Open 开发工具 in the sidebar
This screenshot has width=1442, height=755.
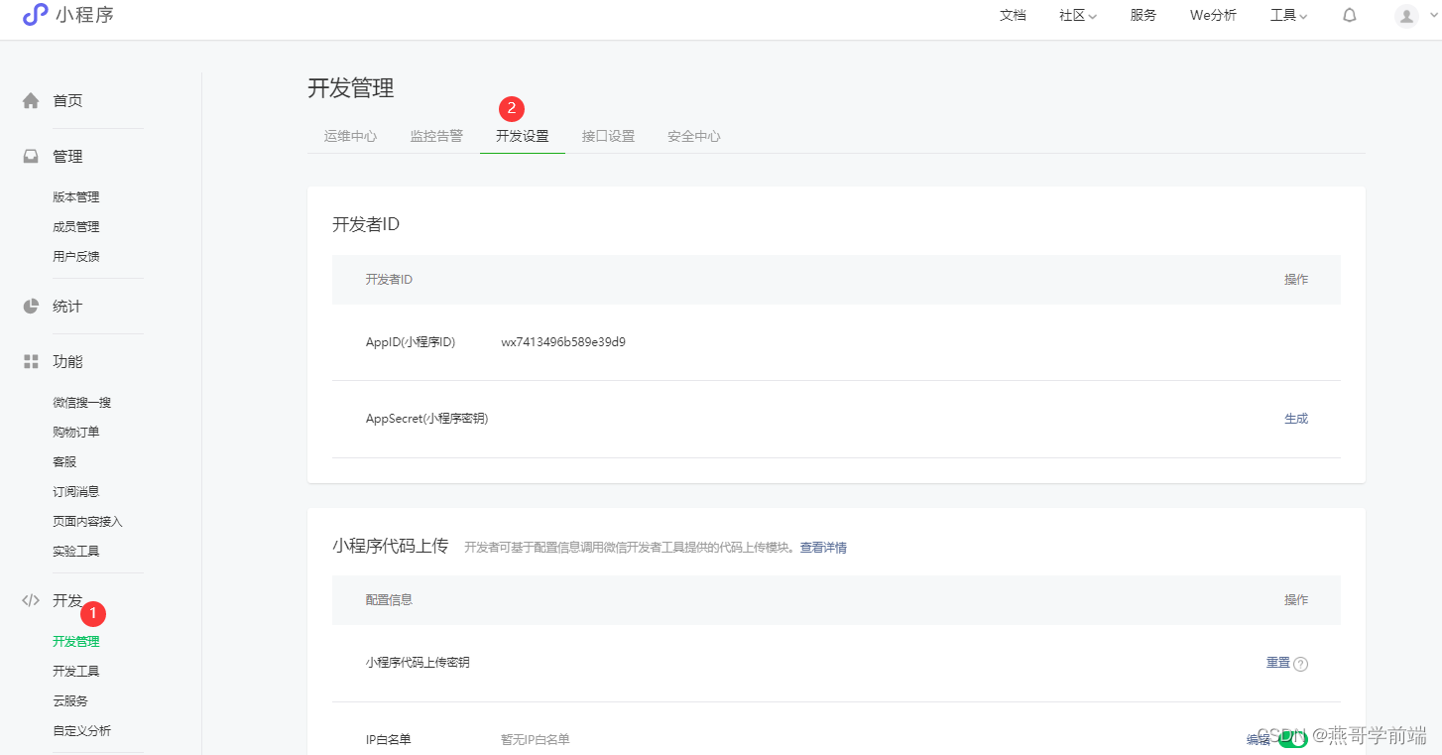pyautogui.click(x=76, y=671)
